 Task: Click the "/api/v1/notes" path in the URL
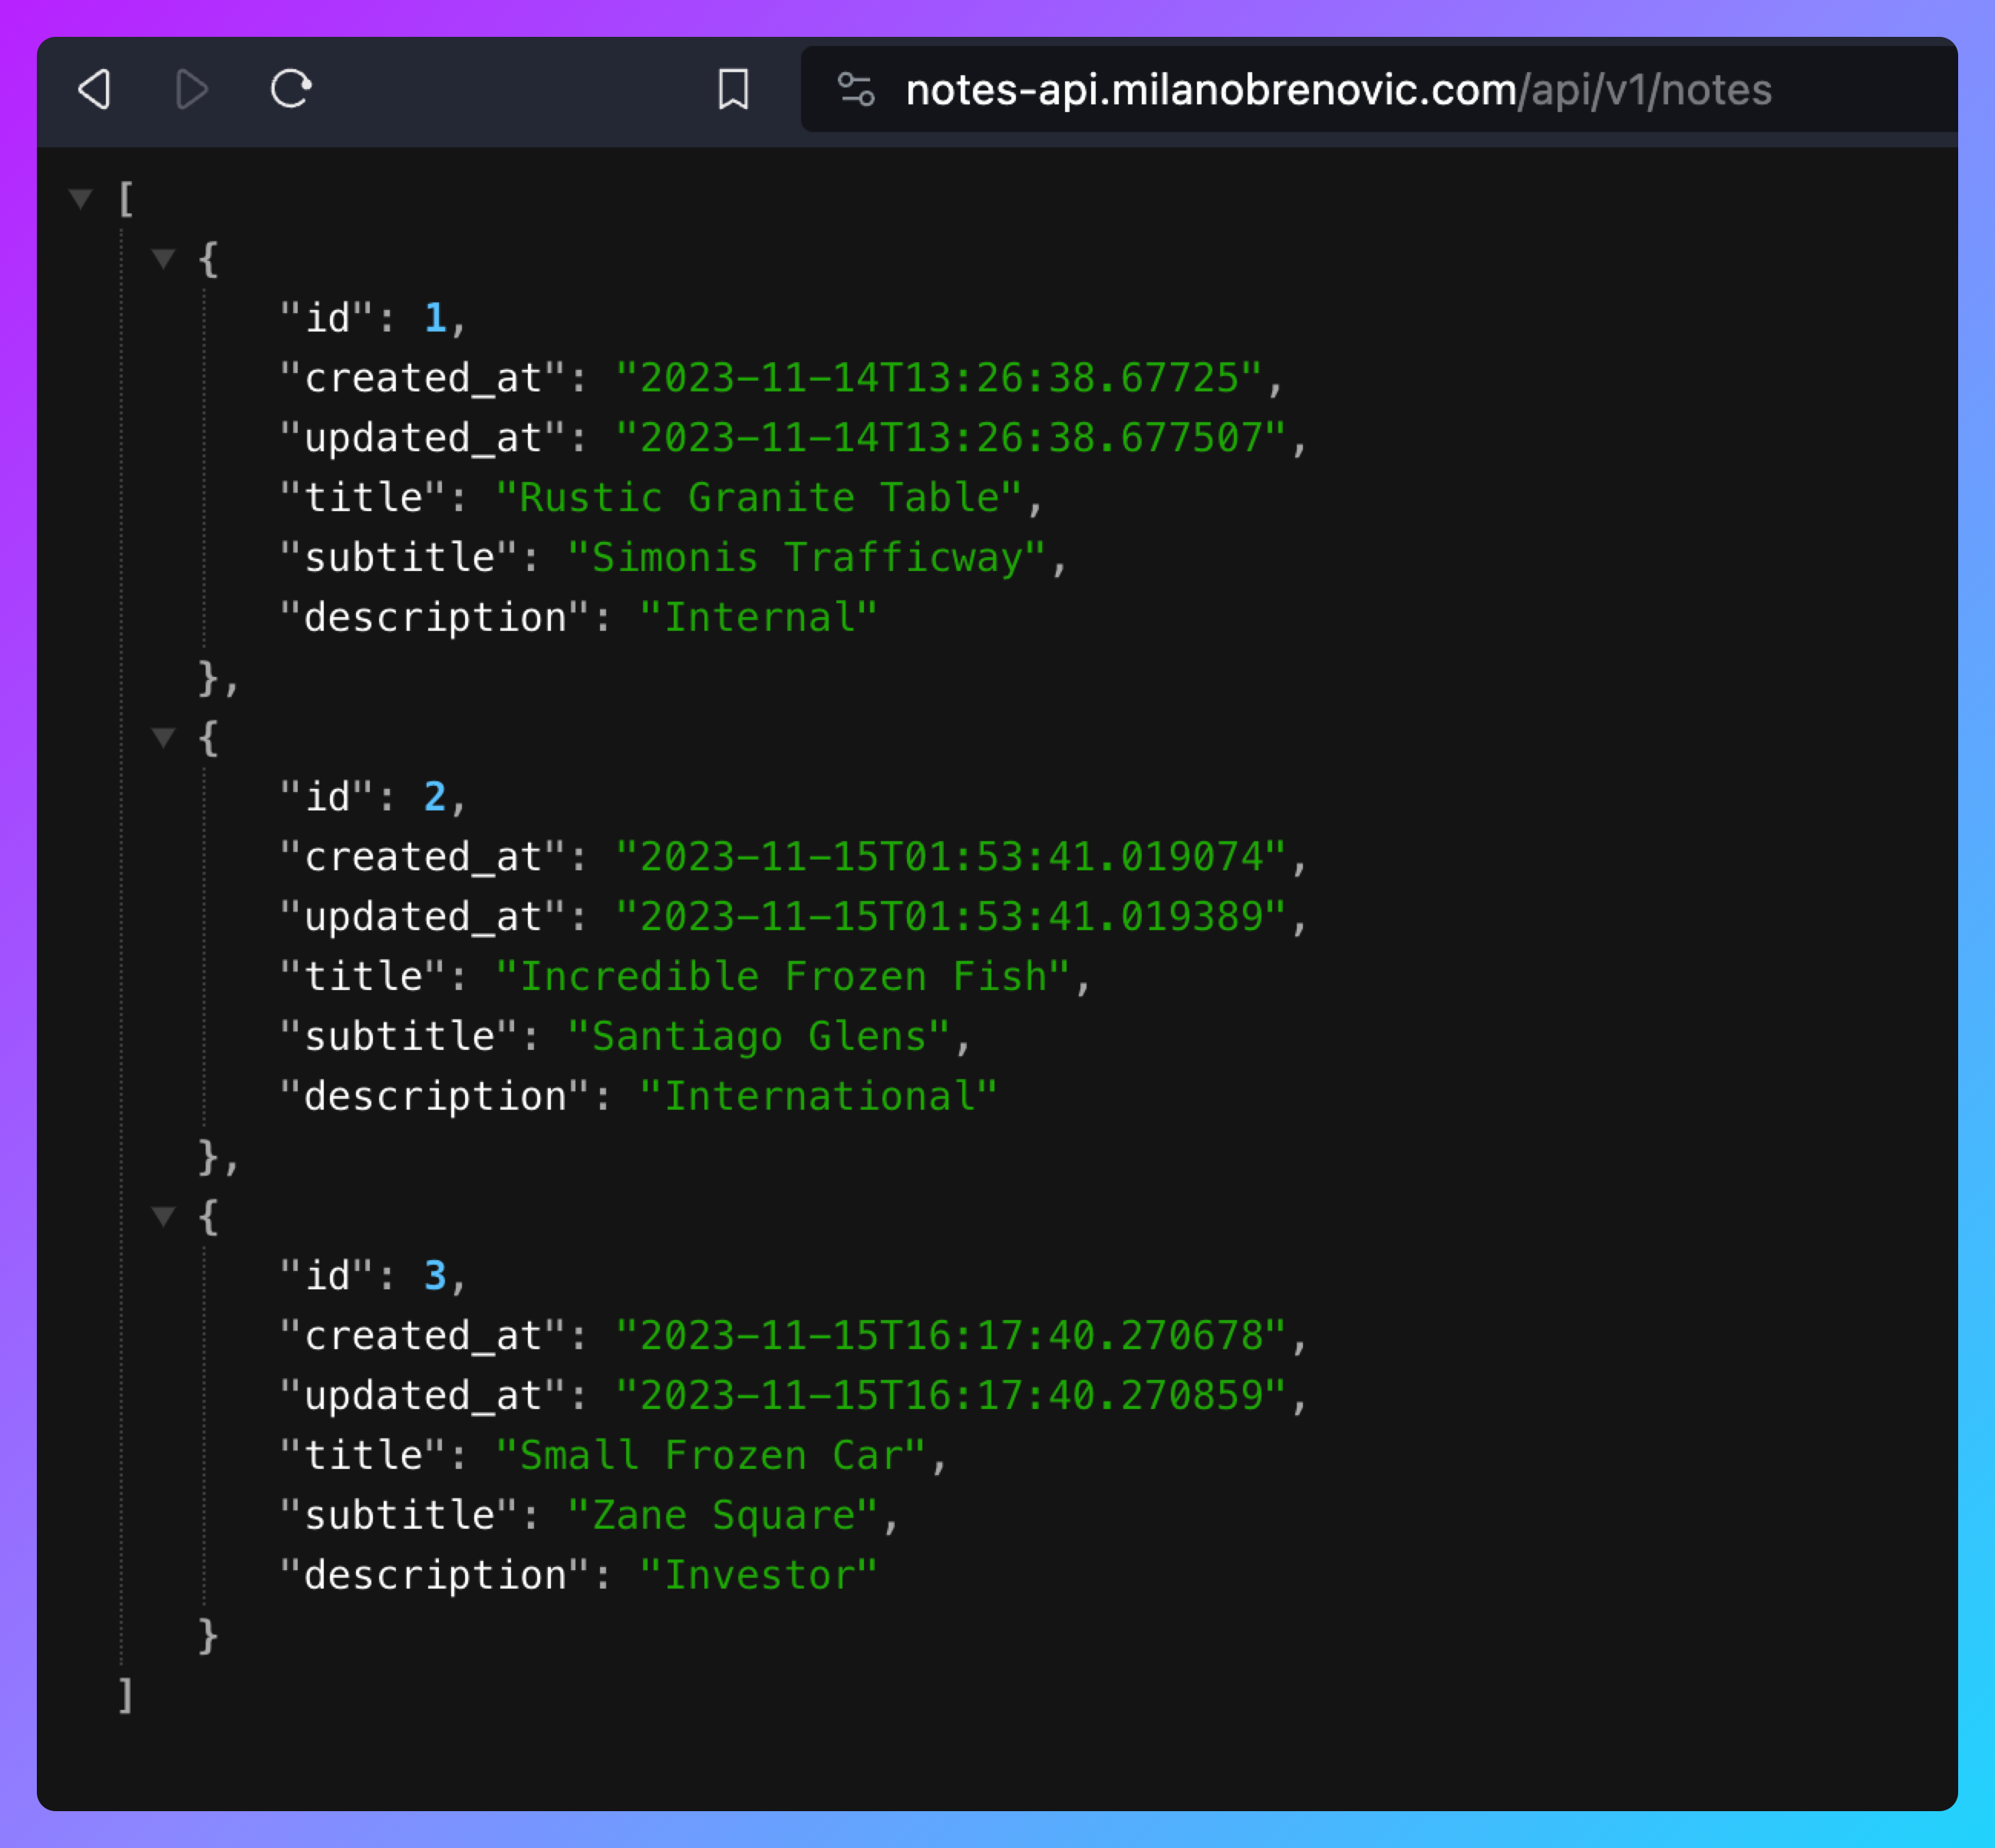(x=1645, y=90)
